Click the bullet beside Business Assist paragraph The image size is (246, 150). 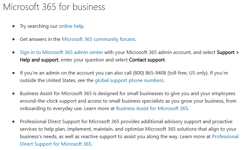(x=13, y=94)
